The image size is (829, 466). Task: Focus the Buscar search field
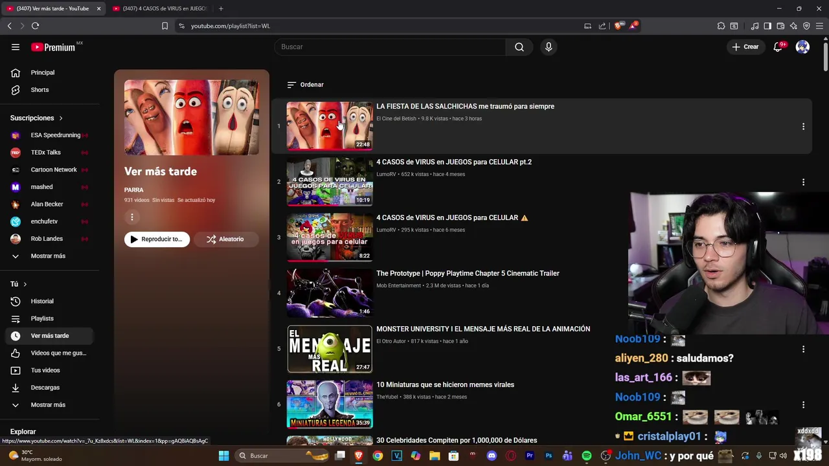click(391, 47)
